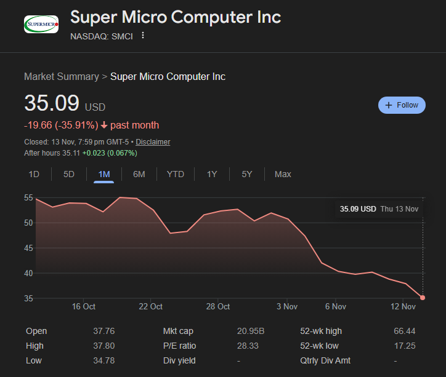Select the 5D time range tab
This screenshot has width=446, height=377.
(69, 174)
